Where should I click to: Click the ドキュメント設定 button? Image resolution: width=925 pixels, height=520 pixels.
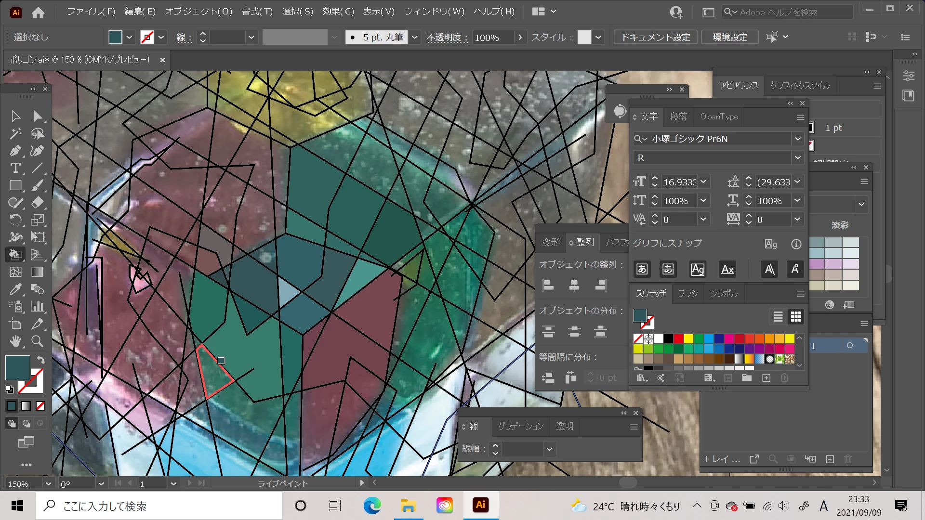[655, 37]
